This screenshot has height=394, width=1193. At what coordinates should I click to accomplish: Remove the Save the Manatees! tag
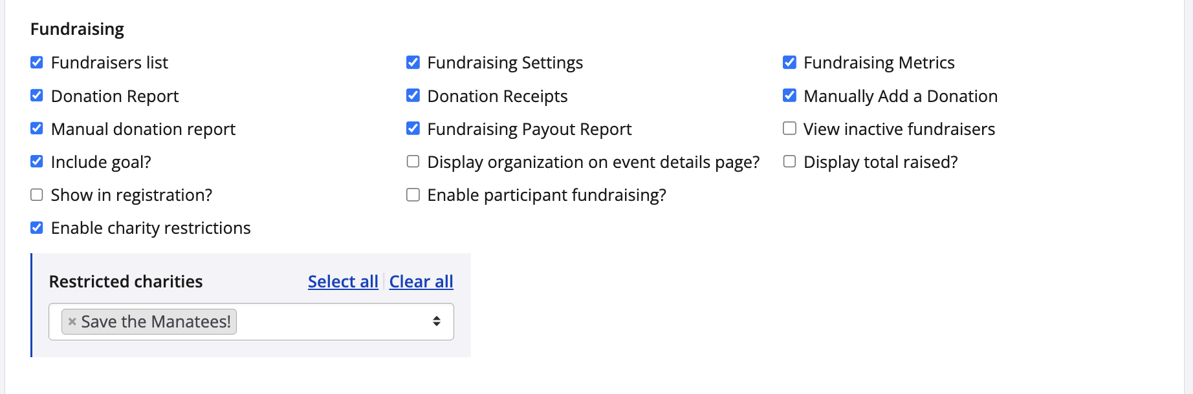tap(72, 322)
